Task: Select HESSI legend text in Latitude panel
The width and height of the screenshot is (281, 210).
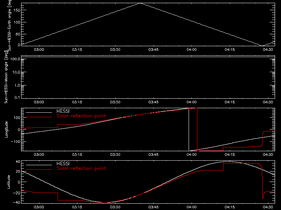Action: [63, 163]
